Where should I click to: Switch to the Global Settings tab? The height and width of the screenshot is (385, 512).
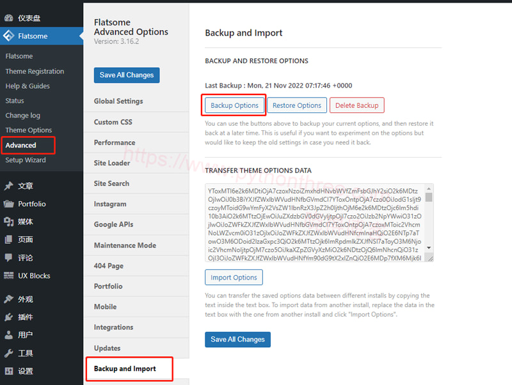tap(136, 102)
